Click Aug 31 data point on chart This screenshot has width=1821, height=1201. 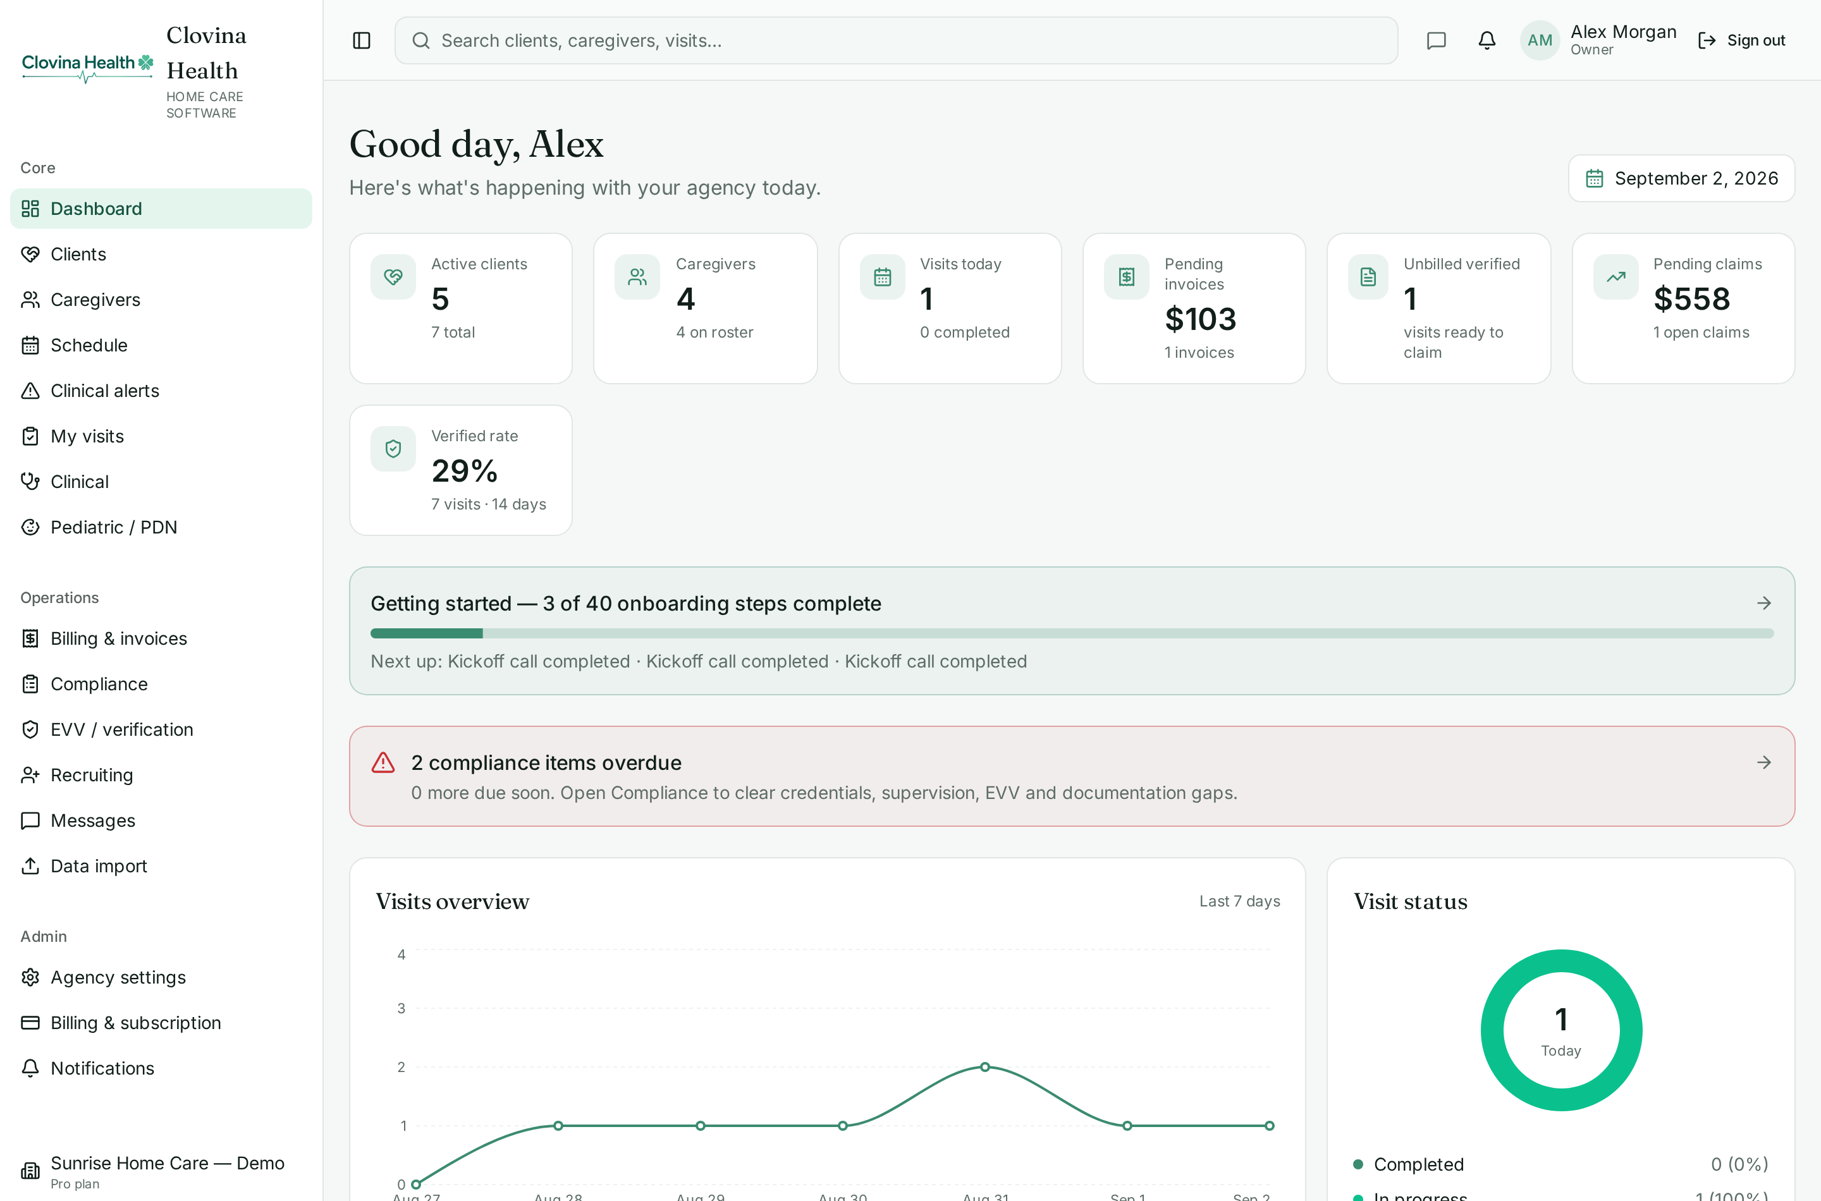[984, 1067]
